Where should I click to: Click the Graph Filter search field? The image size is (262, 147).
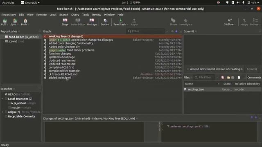[x=145, y=31]
